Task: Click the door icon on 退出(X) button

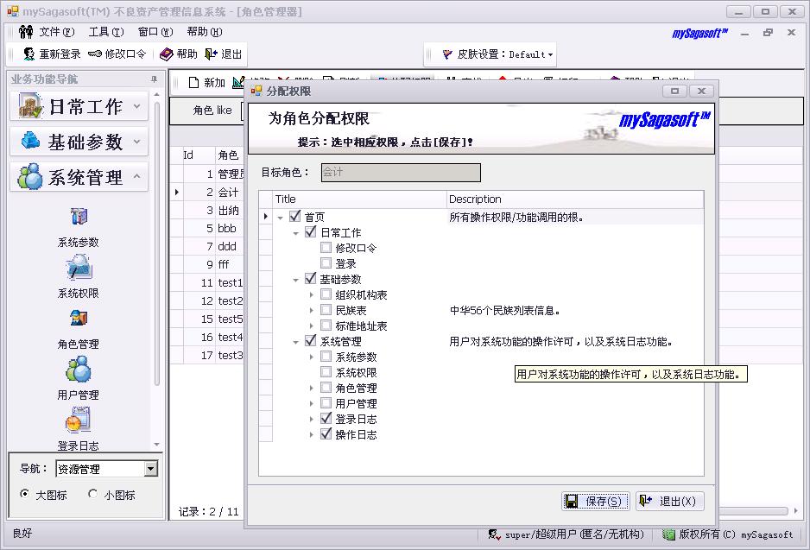Action: (646, 501)
